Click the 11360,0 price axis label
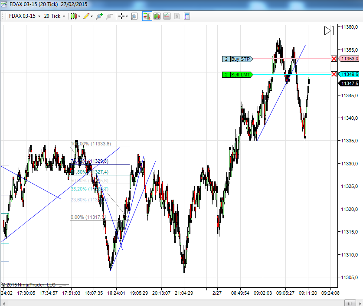The height and width of the screenshot is (306, 363). pos(350,27)
